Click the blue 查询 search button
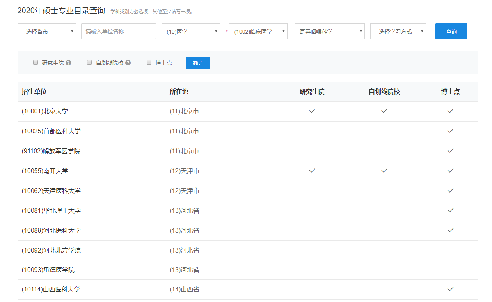Screen dimensions: 492x302 click(x=451, y=31)
